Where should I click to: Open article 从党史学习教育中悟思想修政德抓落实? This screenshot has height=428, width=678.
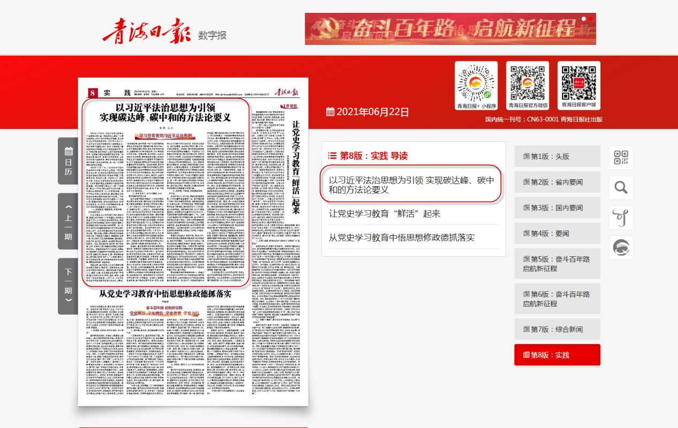[x=402, y=237]
